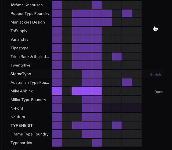Image resolution: width=172 pixels, height=150 pixels.
Task: Click the Tipastype foundry name
Action: (19, 48)
